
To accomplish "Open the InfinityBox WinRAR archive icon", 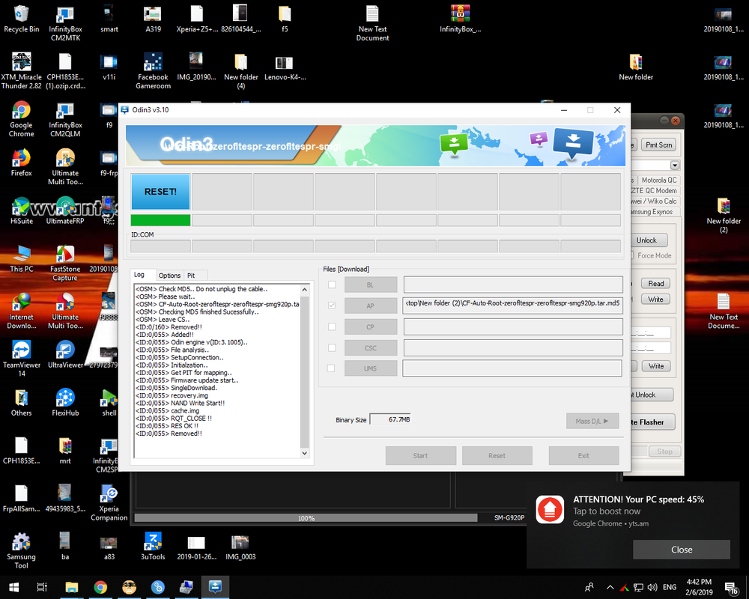I will [x=460, y=19].
